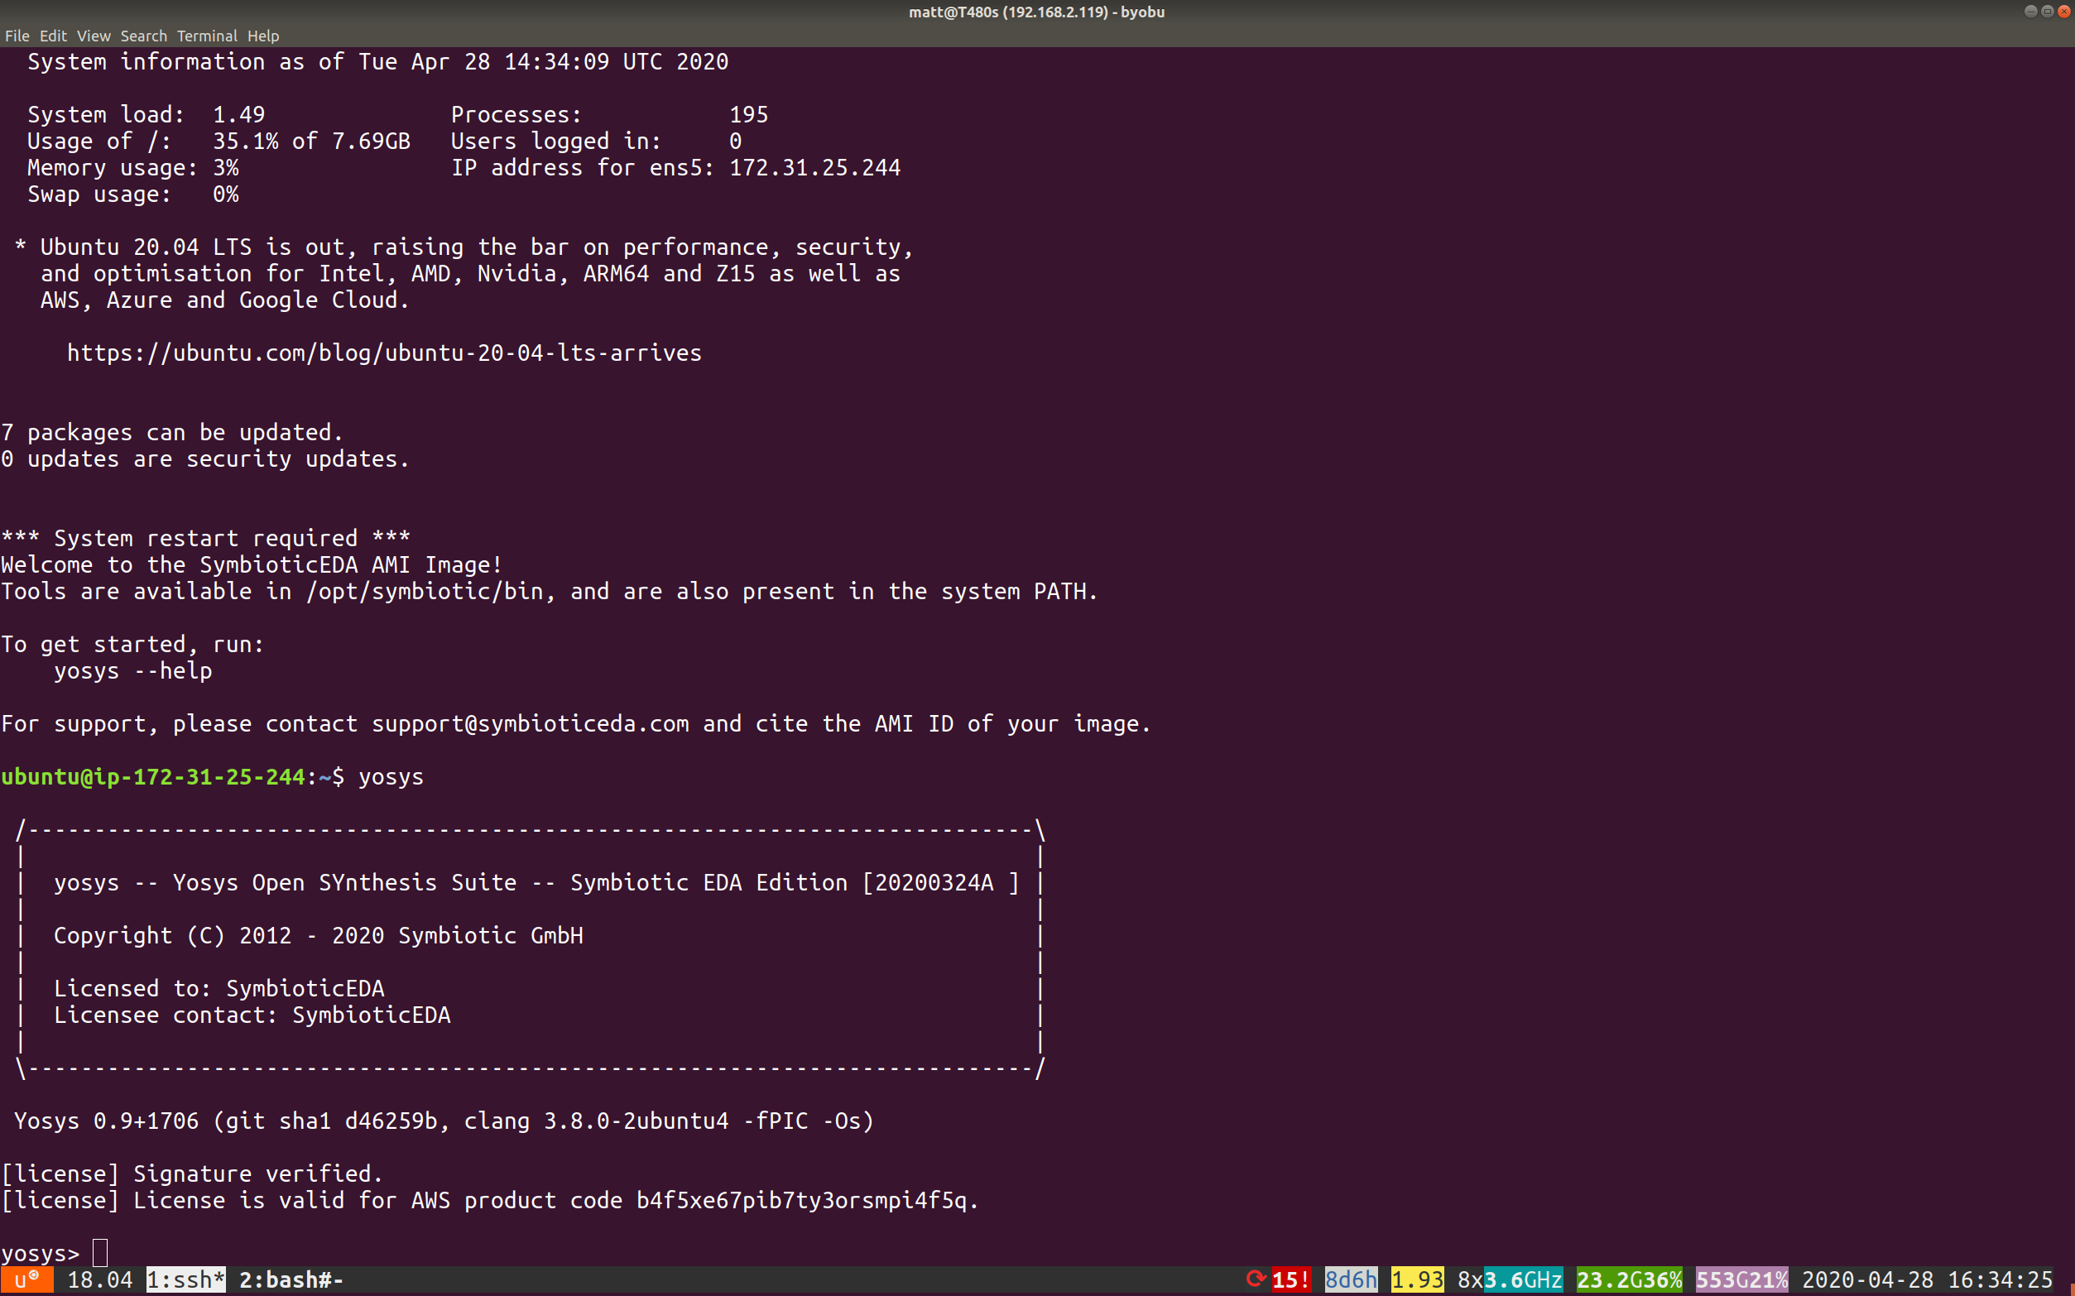Click the yosys> prompt cursor

100,1252
